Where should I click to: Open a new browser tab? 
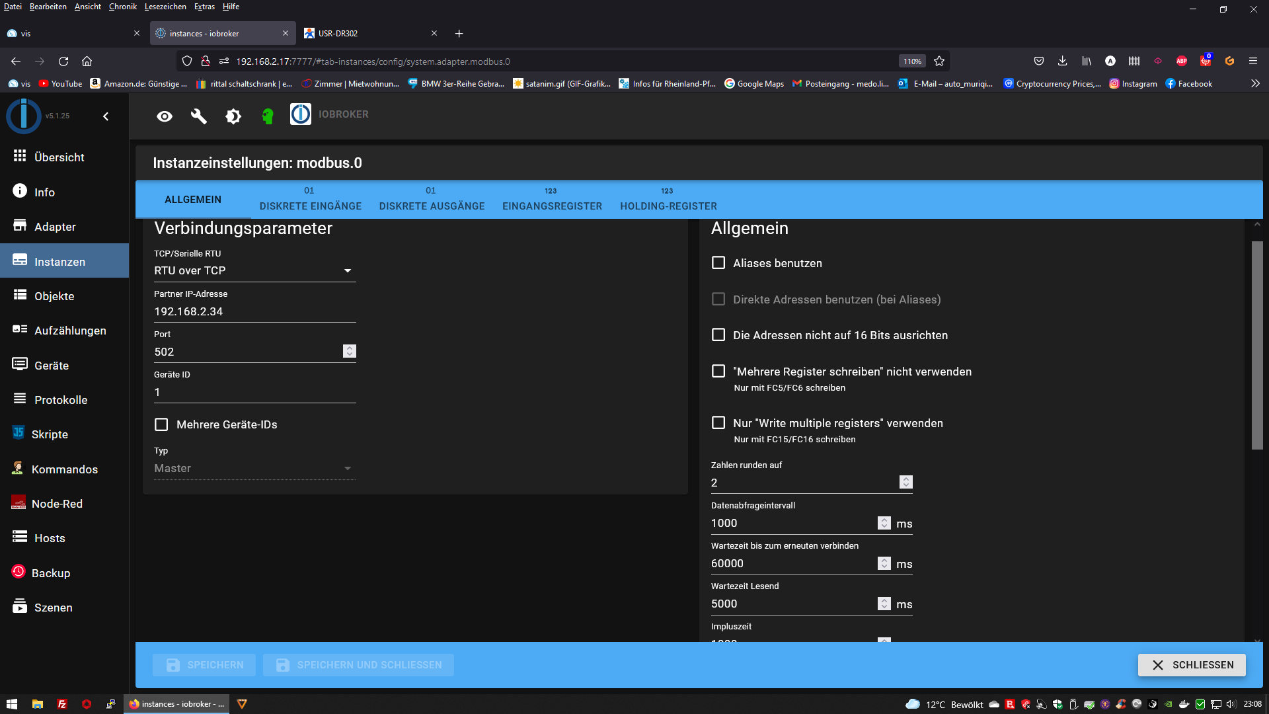(459, 33)
